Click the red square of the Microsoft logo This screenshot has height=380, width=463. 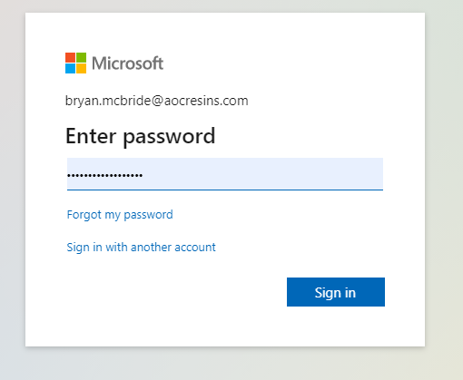click(x=70, y=57)
